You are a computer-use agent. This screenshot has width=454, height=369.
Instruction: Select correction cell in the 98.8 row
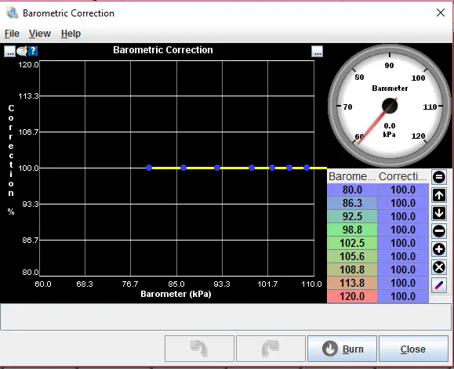pyautogui.click(x=403, y=230)
